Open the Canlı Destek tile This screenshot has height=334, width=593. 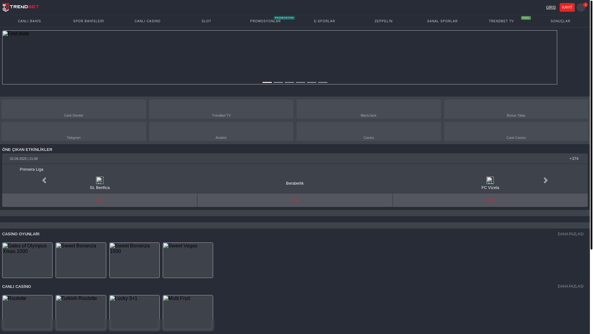(x=74, y=109)
